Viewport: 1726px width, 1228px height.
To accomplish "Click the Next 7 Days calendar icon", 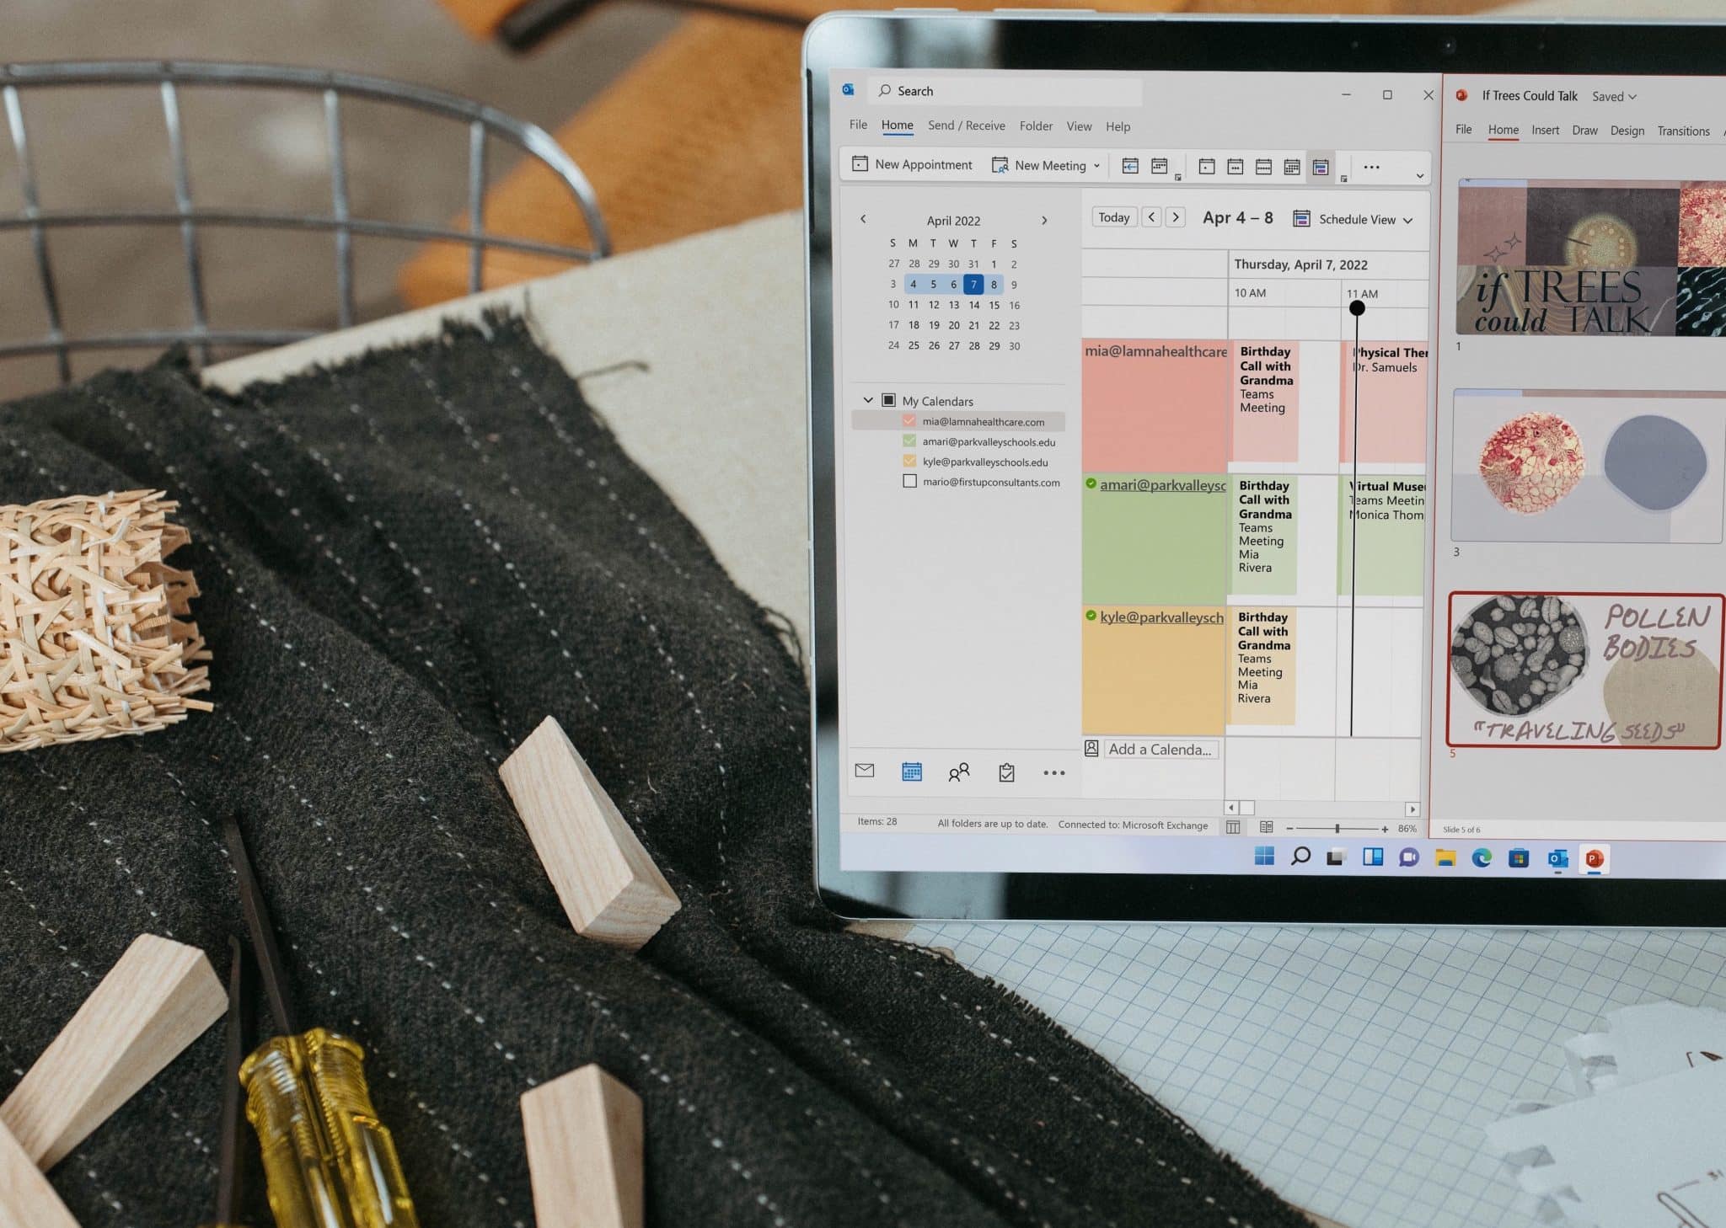I will 1159,166.
